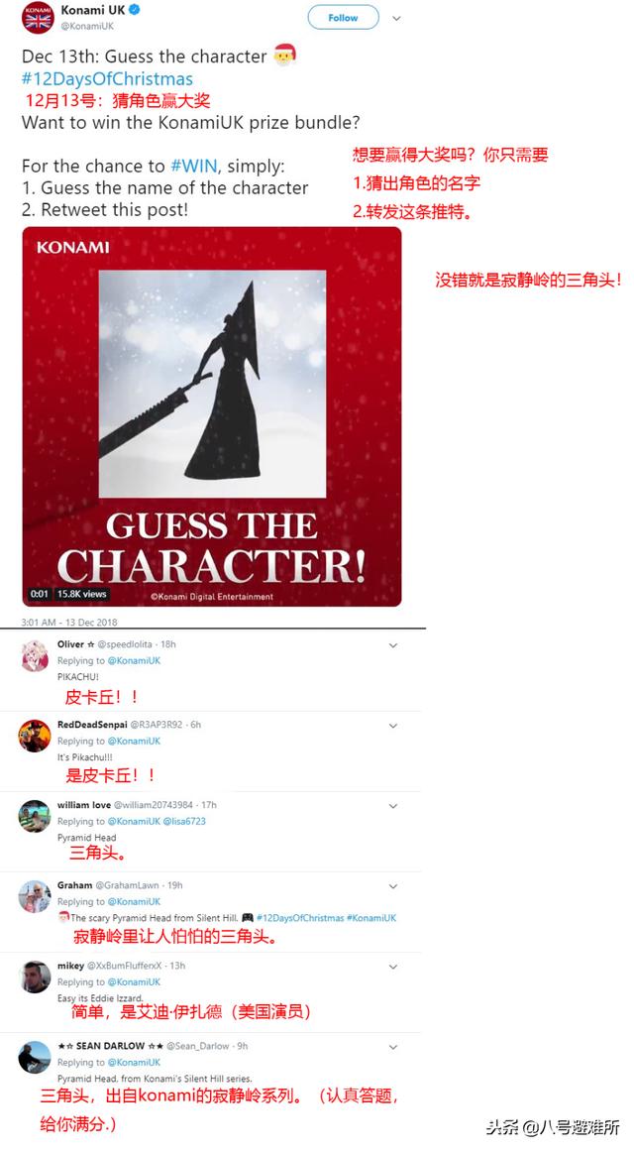Open mikey's profile avatar
The width and height of the screenshot is (634, 1150).
pyautogui.click(x=35, y=977)
